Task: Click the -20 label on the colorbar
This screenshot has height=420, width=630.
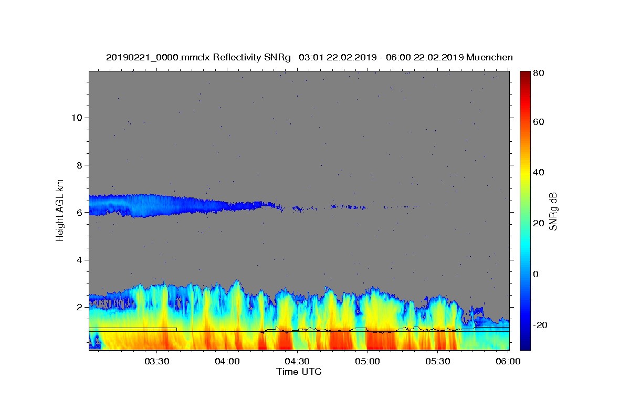Action: pyautogui.click(x=540, y=325)
